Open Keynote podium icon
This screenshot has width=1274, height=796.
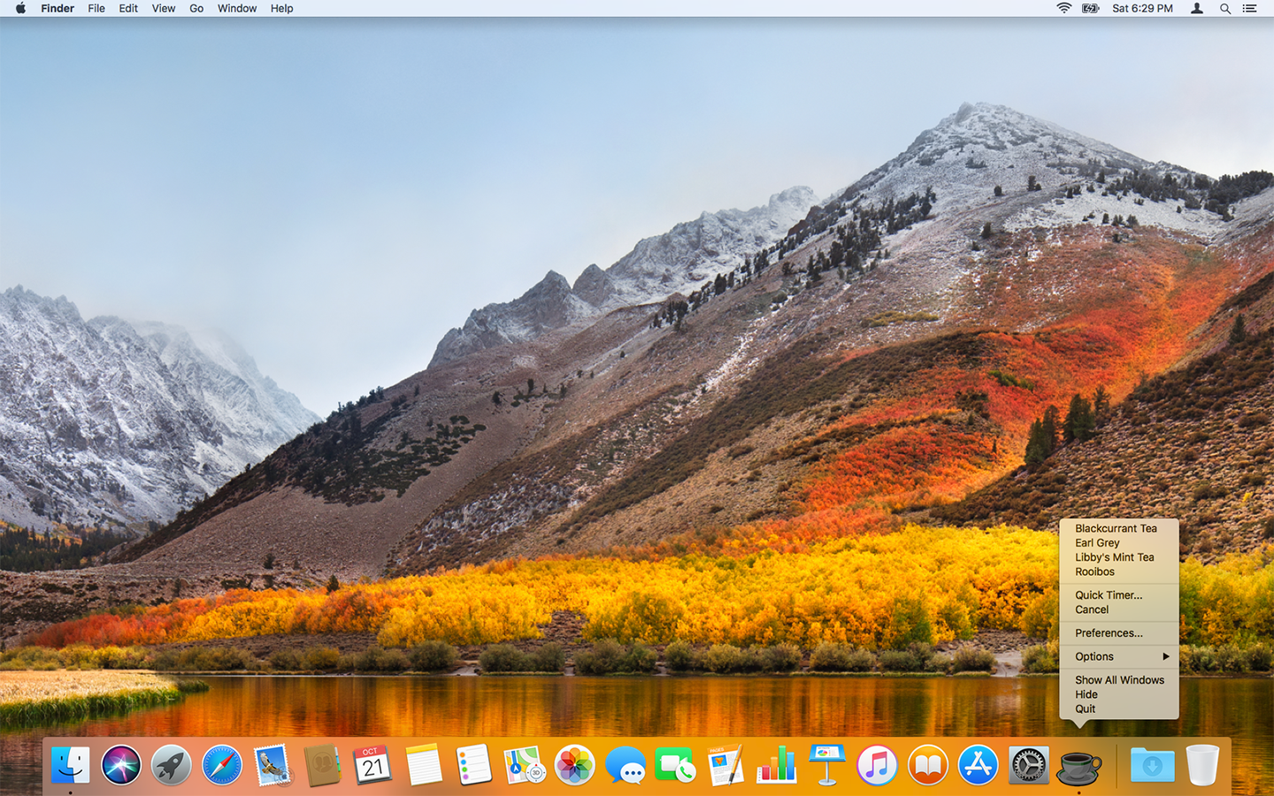(827, 765)
